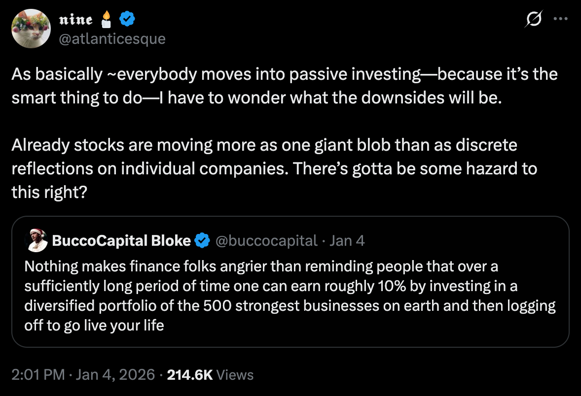Click the paragraph starting "Already stocks are moving"
The image size is (581, 396).
click(x=274, y=168)
